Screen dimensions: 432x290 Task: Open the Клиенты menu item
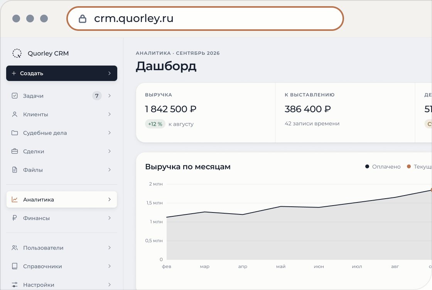click(x=62, y=114)
